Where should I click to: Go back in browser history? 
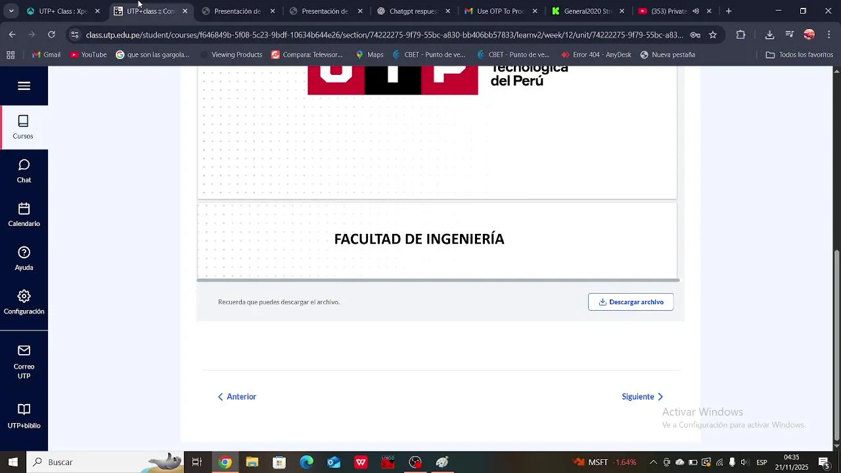pyautogui.click(x=12, y=35)
